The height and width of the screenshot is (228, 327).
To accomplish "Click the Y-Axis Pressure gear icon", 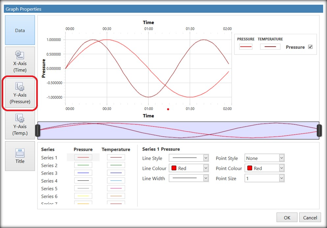I will pyautogui.click(x=20, y=87).
